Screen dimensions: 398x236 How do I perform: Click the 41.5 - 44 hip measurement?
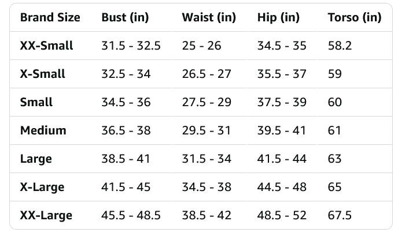[x=282, y=159]
